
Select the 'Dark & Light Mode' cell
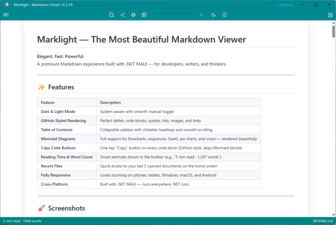point(67,112)
